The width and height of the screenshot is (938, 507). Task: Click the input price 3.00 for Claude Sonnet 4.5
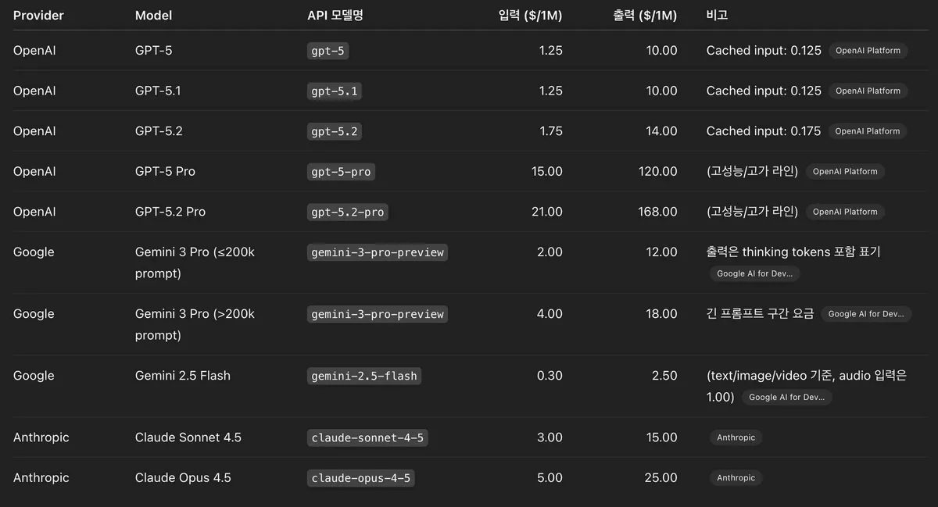coord(550,437)
